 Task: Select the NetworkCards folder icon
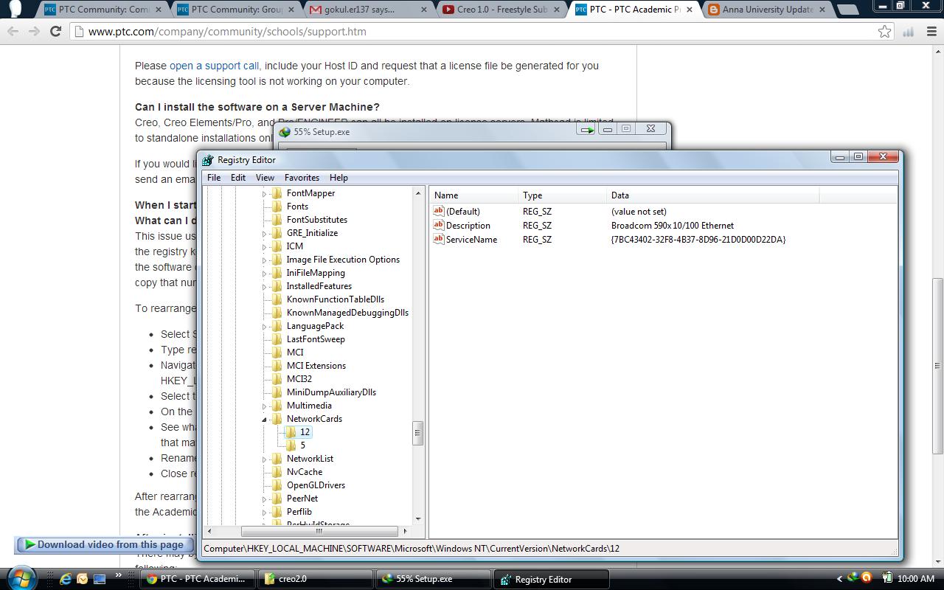pos(277,418)
